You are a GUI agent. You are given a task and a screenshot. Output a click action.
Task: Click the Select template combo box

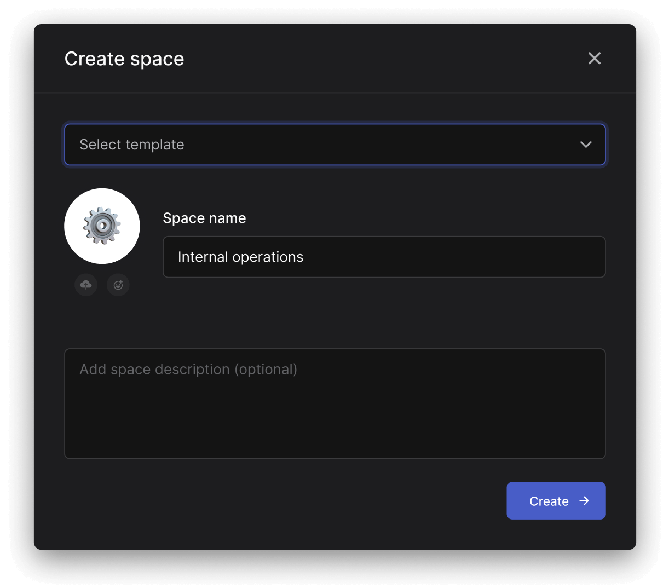(x=334, y=145)
